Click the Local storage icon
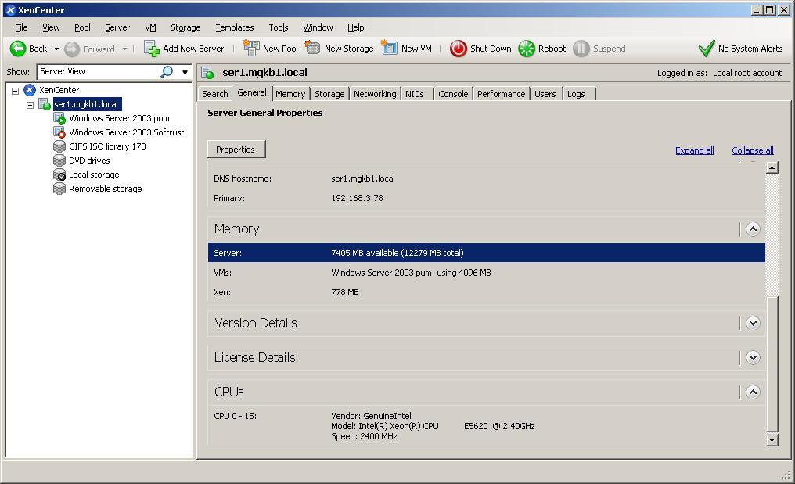 coord(59,175)
